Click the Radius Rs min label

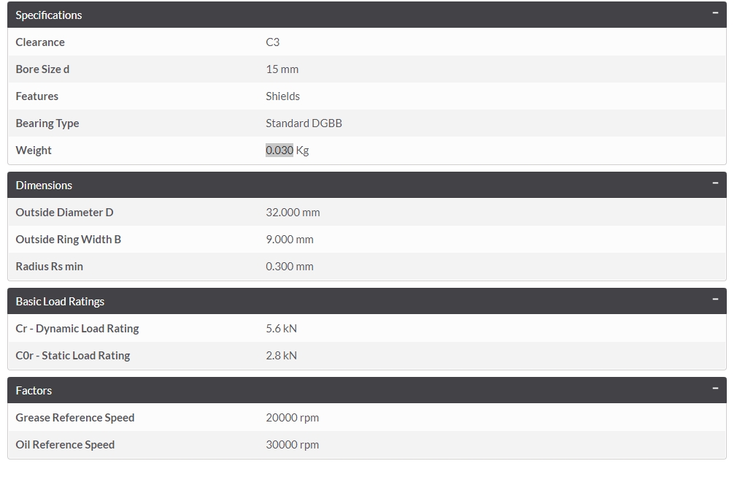point(49,267)
